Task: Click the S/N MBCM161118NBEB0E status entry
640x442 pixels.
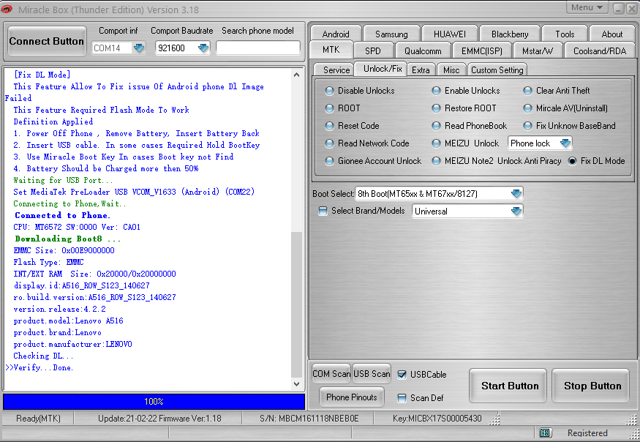Action: tap(309, 419)
